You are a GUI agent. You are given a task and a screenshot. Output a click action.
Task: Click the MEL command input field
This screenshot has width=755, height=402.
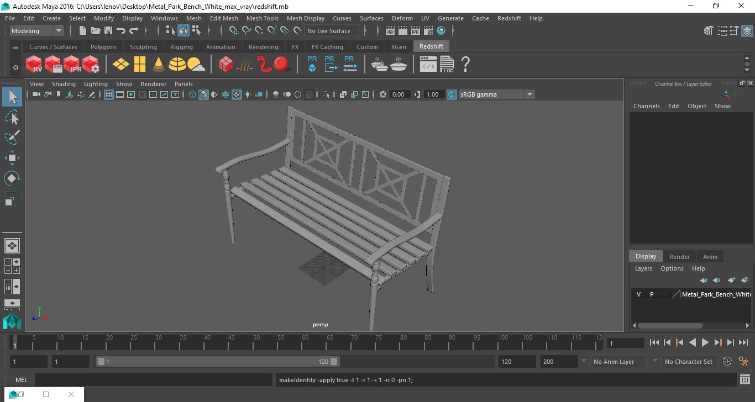click(x=154, y=380)
